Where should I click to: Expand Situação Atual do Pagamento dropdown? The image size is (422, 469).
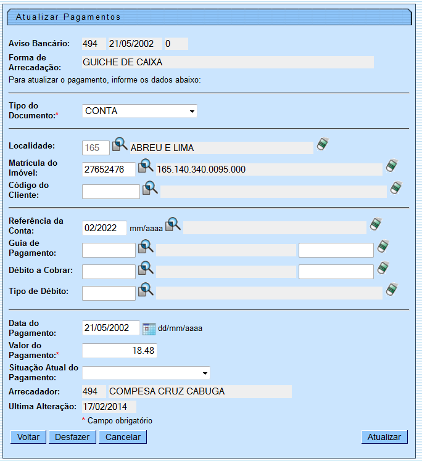[146, 373]
